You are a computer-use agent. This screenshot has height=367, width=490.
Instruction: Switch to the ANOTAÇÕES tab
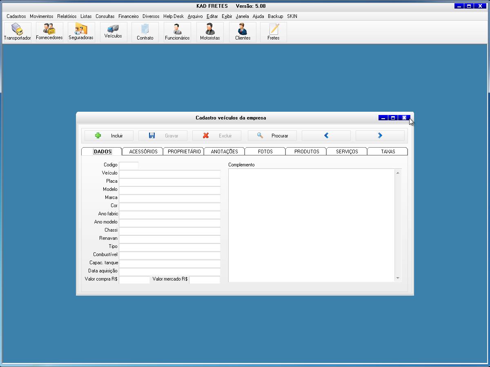[x=224, y=151]
